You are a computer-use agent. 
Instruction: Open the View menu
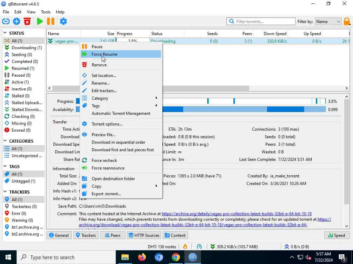click(31, 12)
